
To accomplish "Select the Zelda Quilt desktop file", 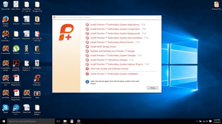I will 27,109.
